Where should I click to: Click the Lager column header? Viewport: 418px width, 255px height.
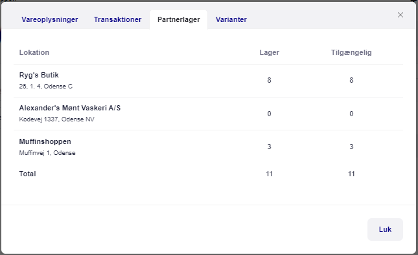tap(269, 52)
